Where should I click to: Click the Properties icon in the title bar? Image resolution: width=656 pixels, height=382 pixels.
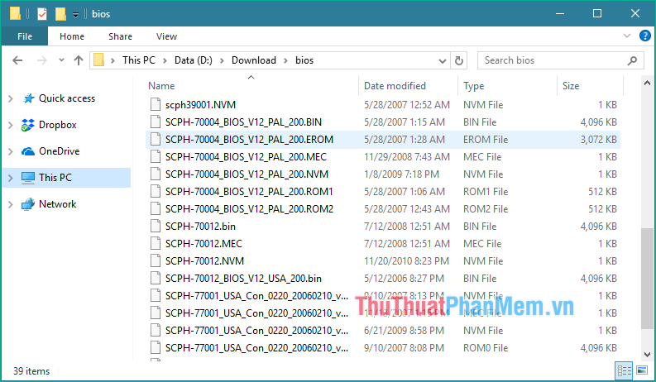pyautogui.click(x=42, y=14)
